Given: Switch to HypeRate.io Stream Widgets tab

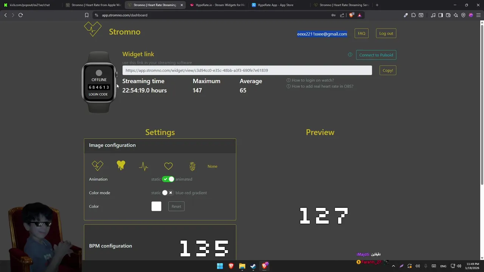Looking at the screenshot, I should 217,5.
